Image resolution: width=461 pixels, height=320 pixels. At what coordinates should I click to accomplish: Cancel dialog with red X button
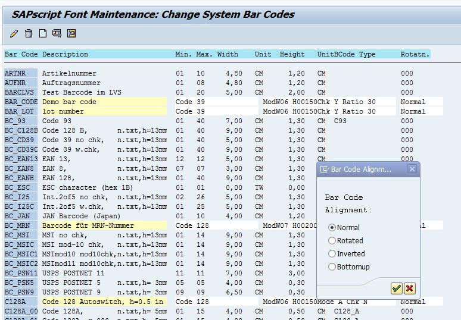pos(409,288)
